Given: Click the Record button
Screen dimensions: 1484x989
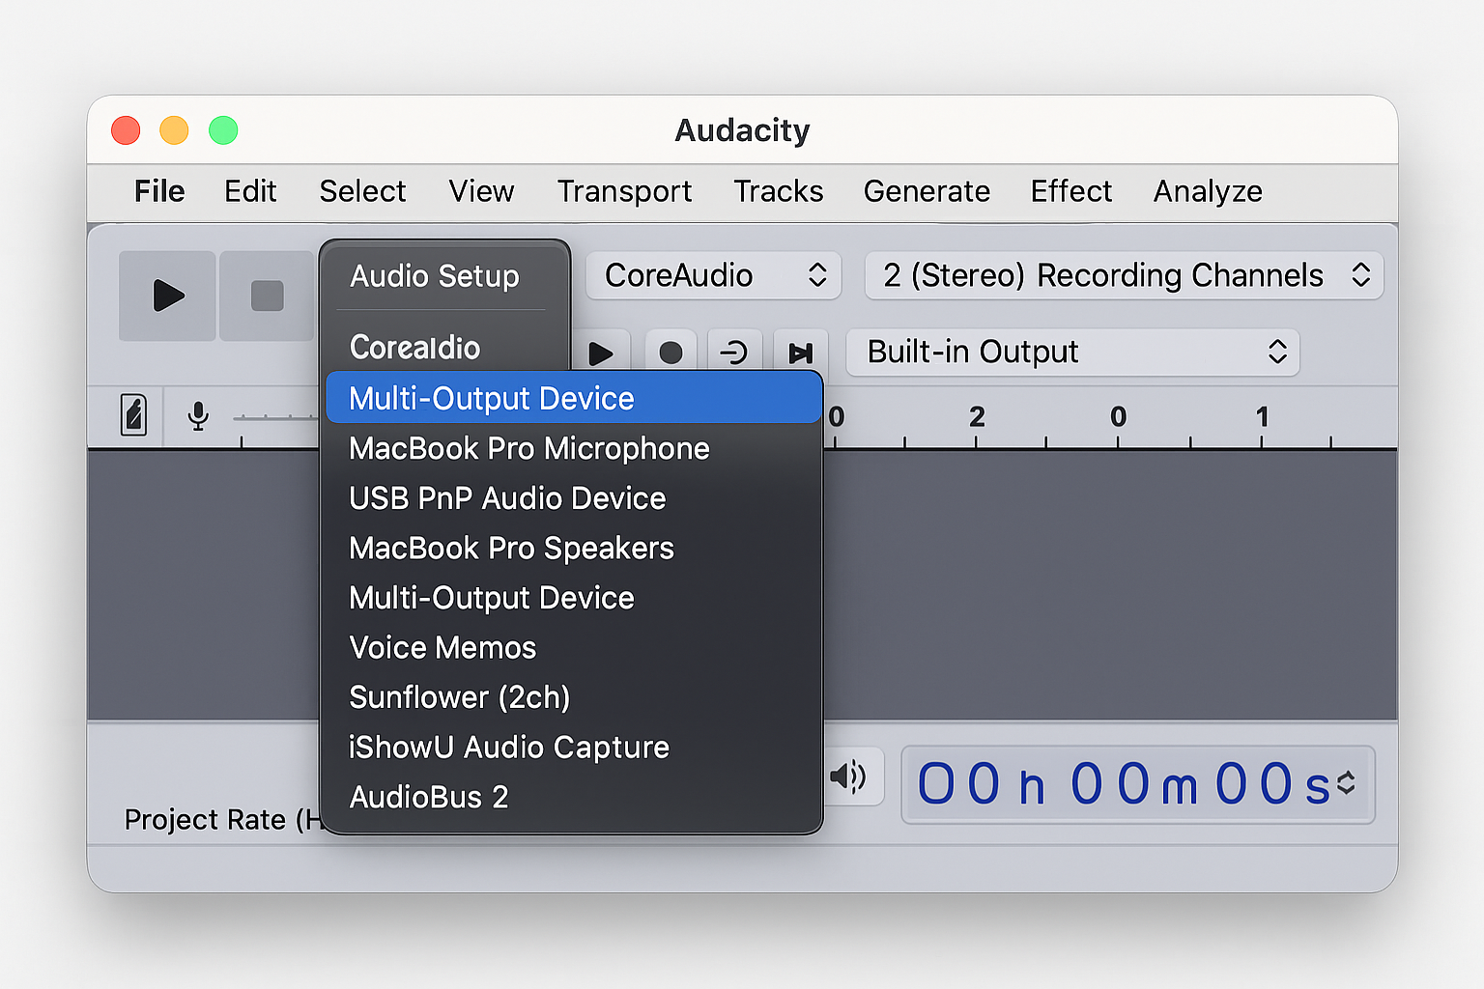Looking at the screenshot, I should tap(671, 352).
